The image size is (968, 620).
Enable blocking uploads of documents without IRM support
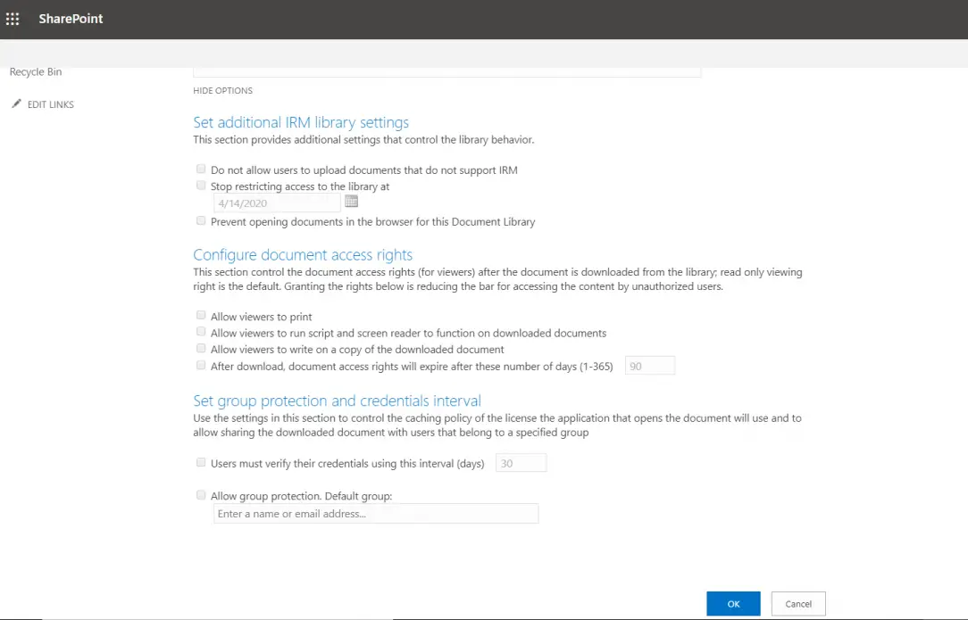tap(201, 169)
